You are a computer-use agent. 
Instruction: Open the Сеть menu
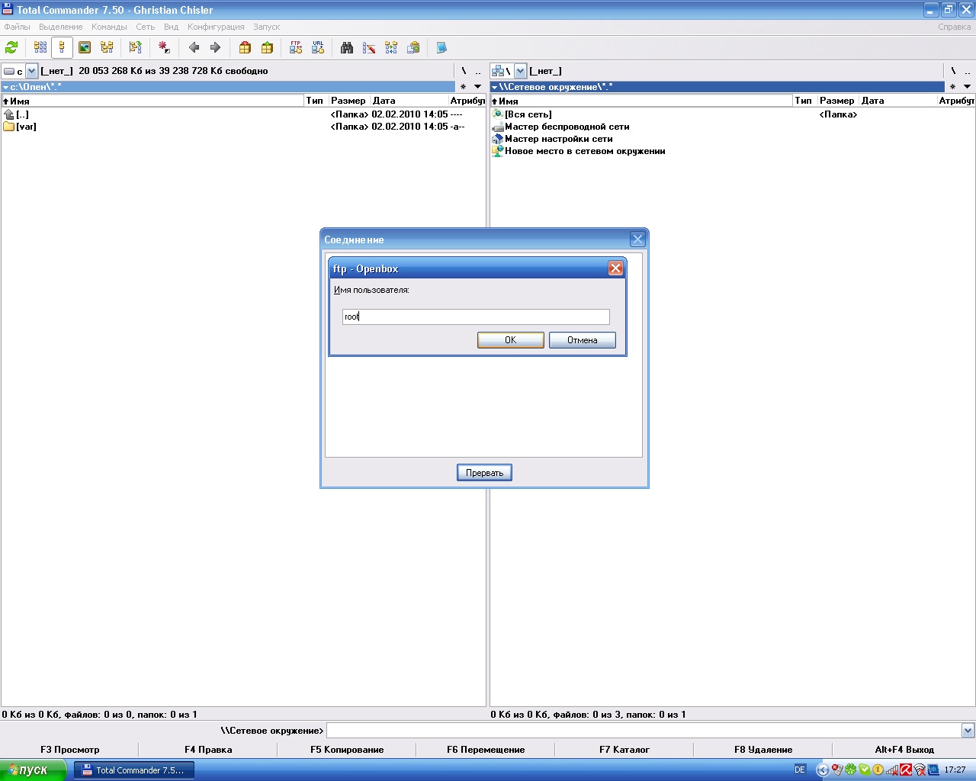point(146,27)
